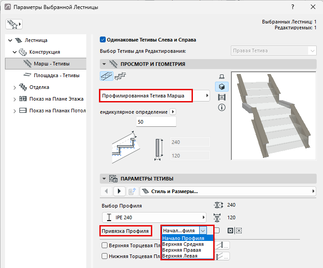This screenshot has height=268, width=323.
Task: Click the solid crossed-box icon
Action: 230,231
